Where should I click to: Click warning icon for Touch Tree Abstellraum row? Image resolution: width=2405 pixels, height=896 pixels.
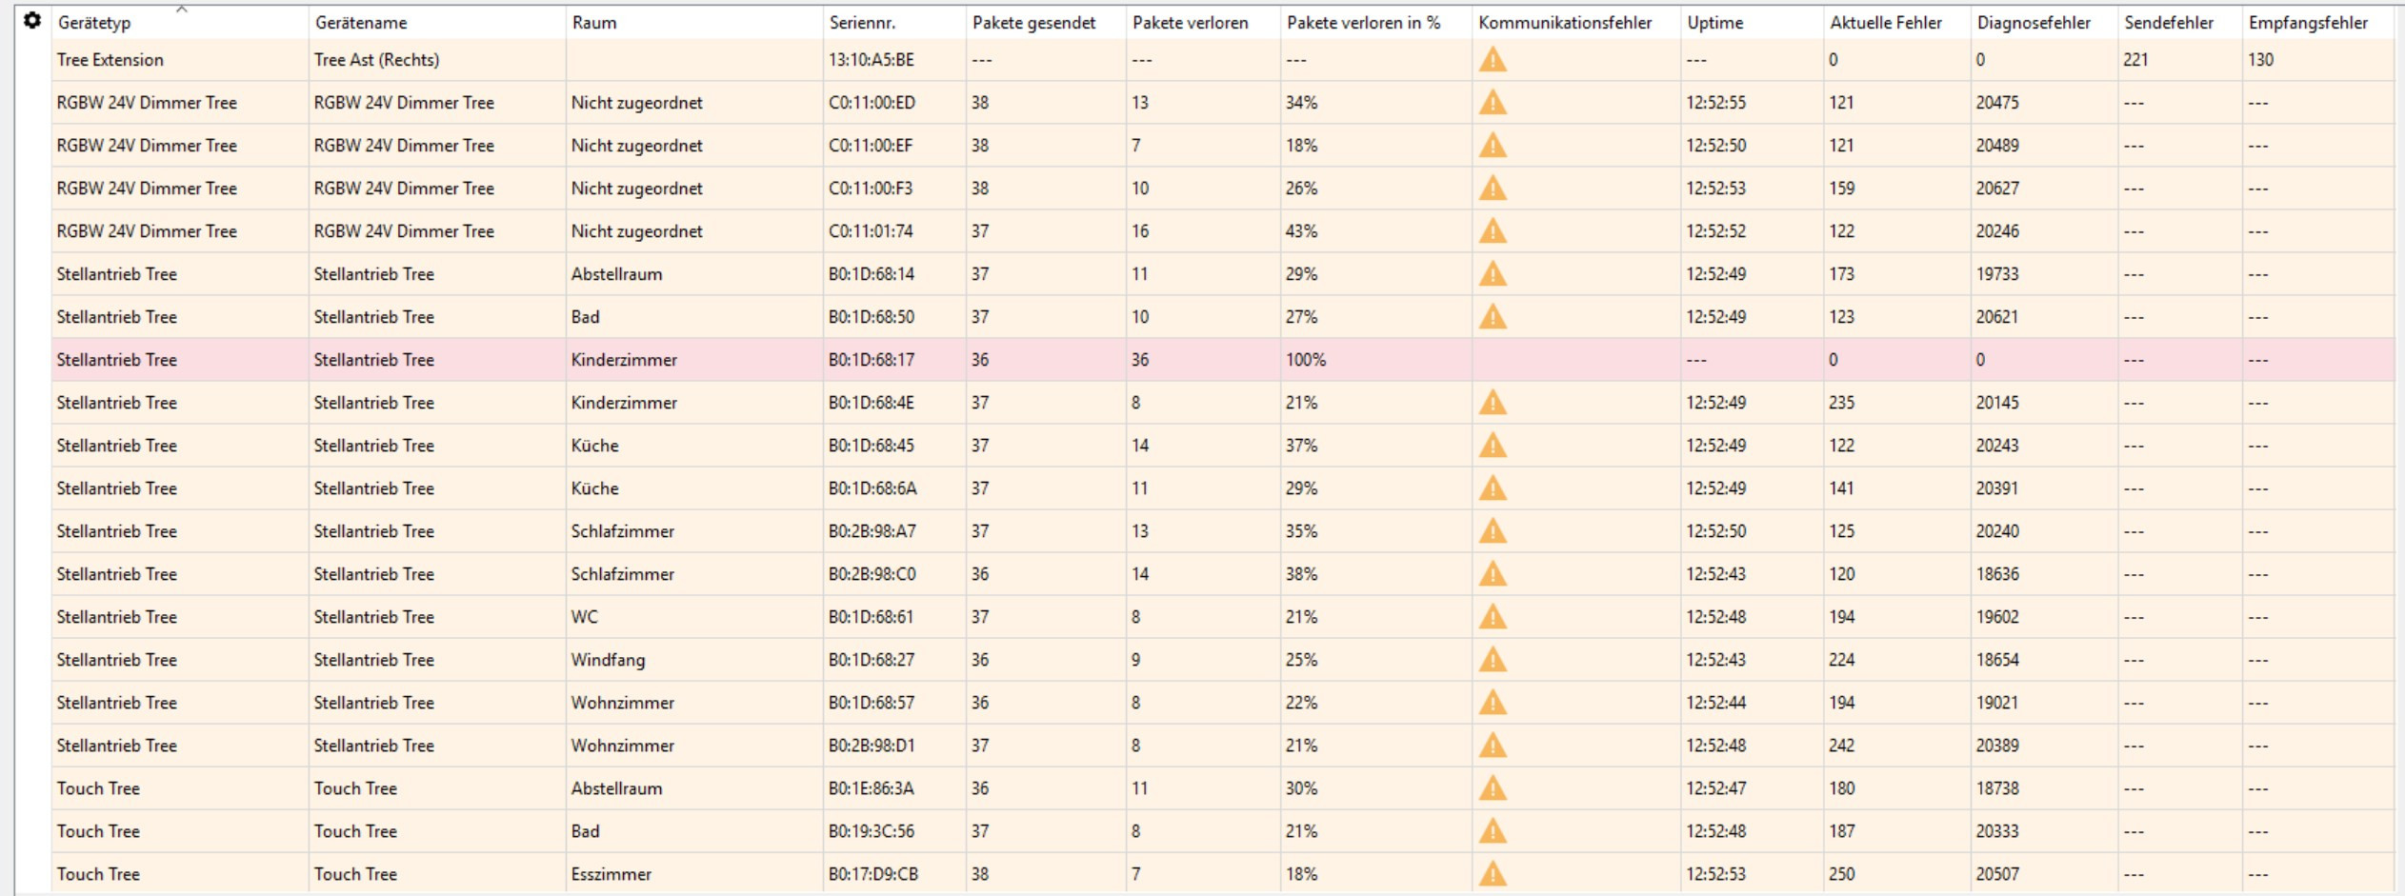pos(1493,788)
